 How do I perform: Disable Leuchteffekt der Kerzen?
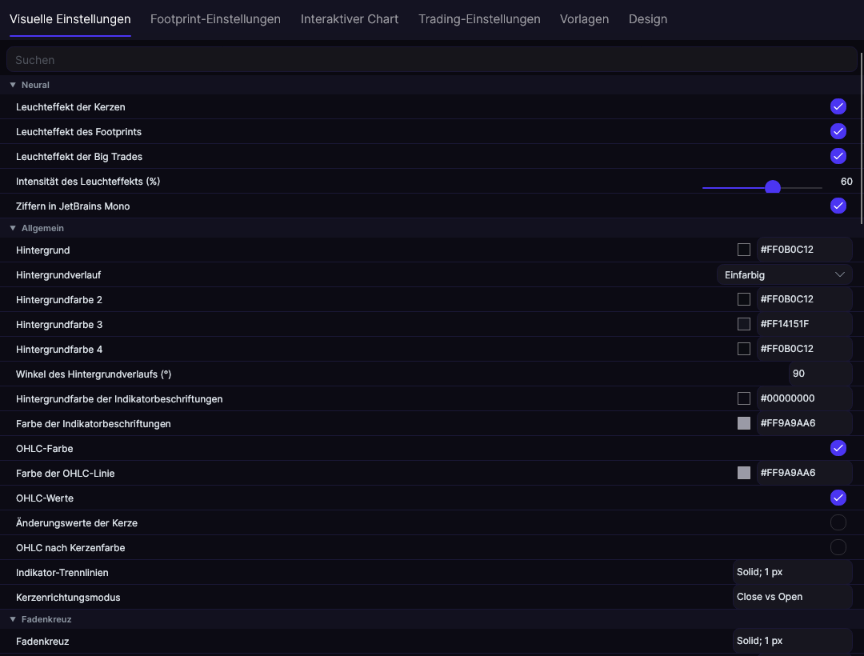[838, 107]
